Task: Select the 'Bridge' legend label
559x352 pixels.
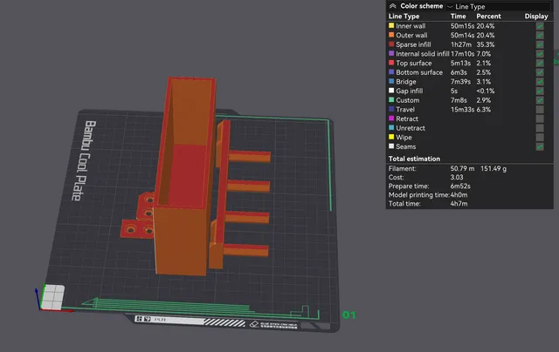Action: point(406,82)
